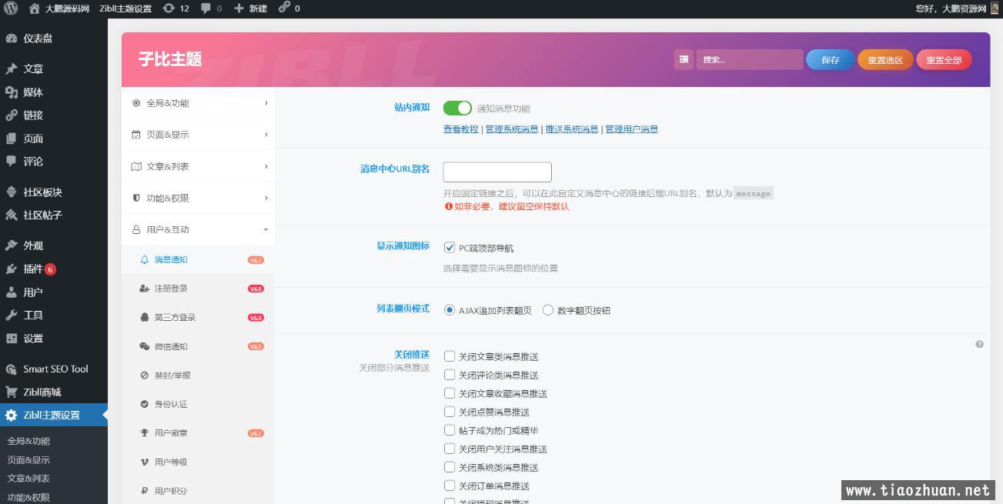
Task: Open the updates icon showing 12
Action: [x=169, y=8]
